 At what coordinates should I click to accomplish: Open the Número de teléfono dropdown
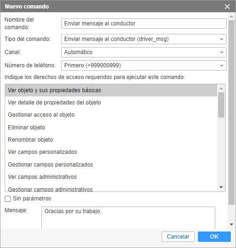pyautogui.click(x=143, y=65)
